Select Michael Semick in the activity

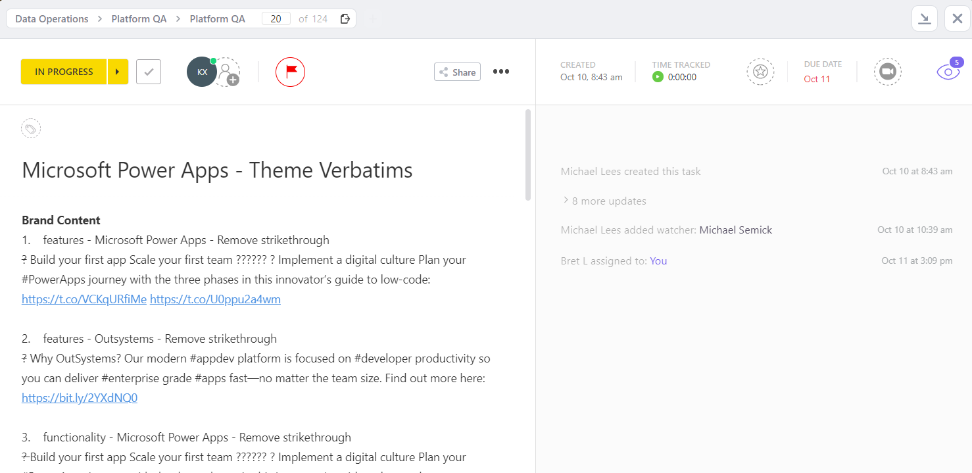click(736, 230)
